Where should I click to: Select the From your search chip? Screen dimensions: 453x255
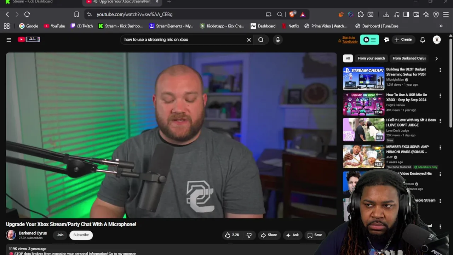click(x=371, y=58)
